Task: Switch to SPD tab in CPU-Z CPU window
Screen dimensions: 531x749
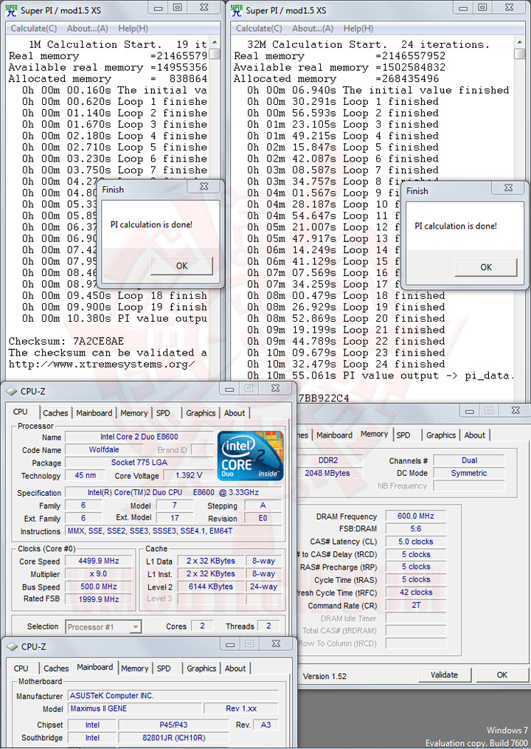Action: tap(163, 413)
